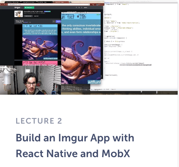Switch to the third browser tab
The image size is (179, 167).
pyautogui.click(x=44, y=2)
